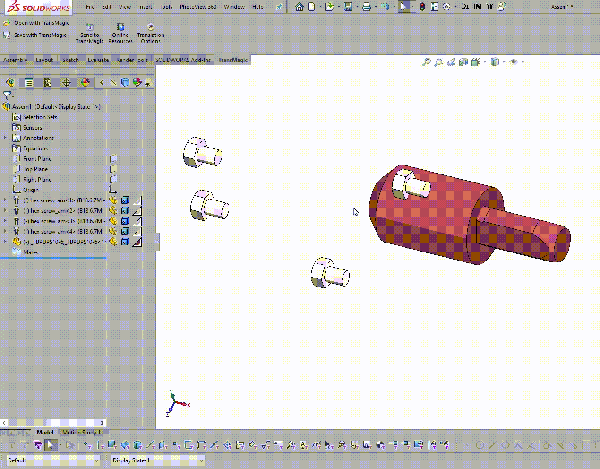Toggle hide/show for hex screw_am<4> in display pane

tap(113, 232)
